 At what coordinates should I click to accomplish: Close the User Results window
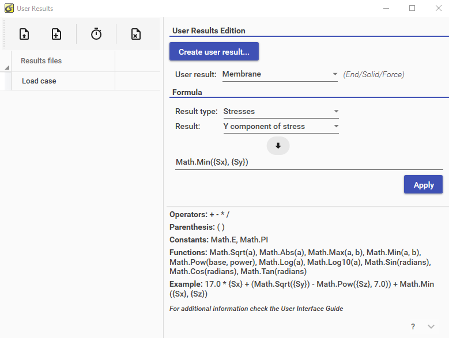click(x=438, y=8)
